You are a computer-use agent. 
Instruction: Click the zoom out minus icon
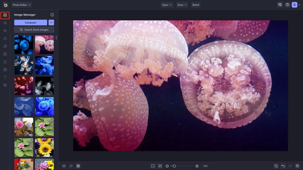point(167,166)
